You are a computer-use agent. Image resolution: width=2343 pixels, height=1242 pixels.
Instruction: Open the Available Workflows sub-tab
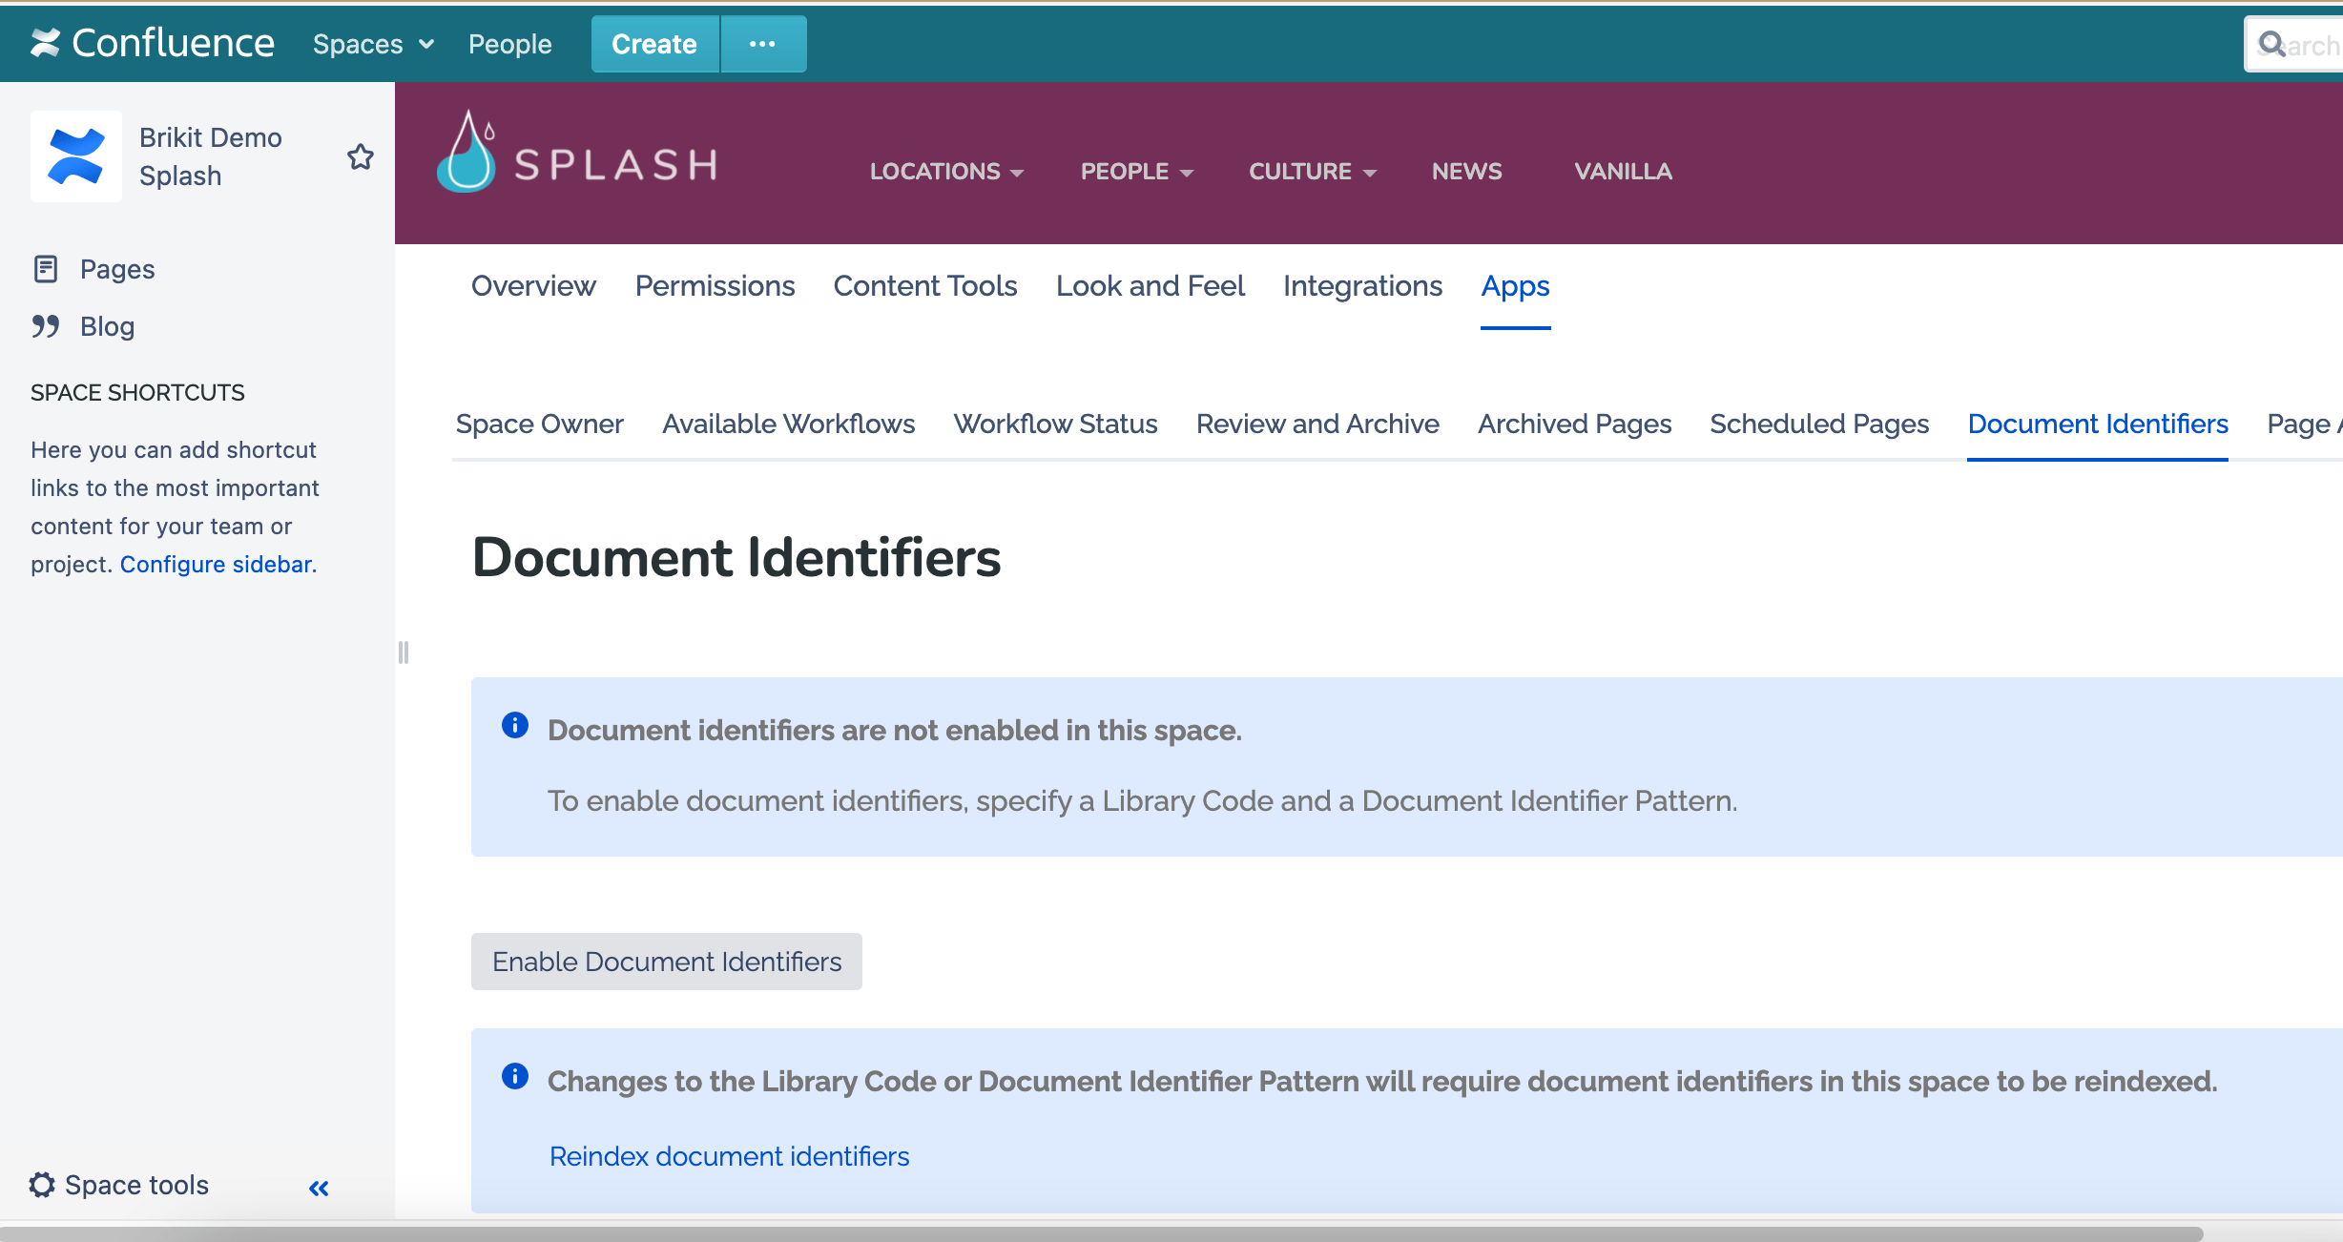pos(789,424)
